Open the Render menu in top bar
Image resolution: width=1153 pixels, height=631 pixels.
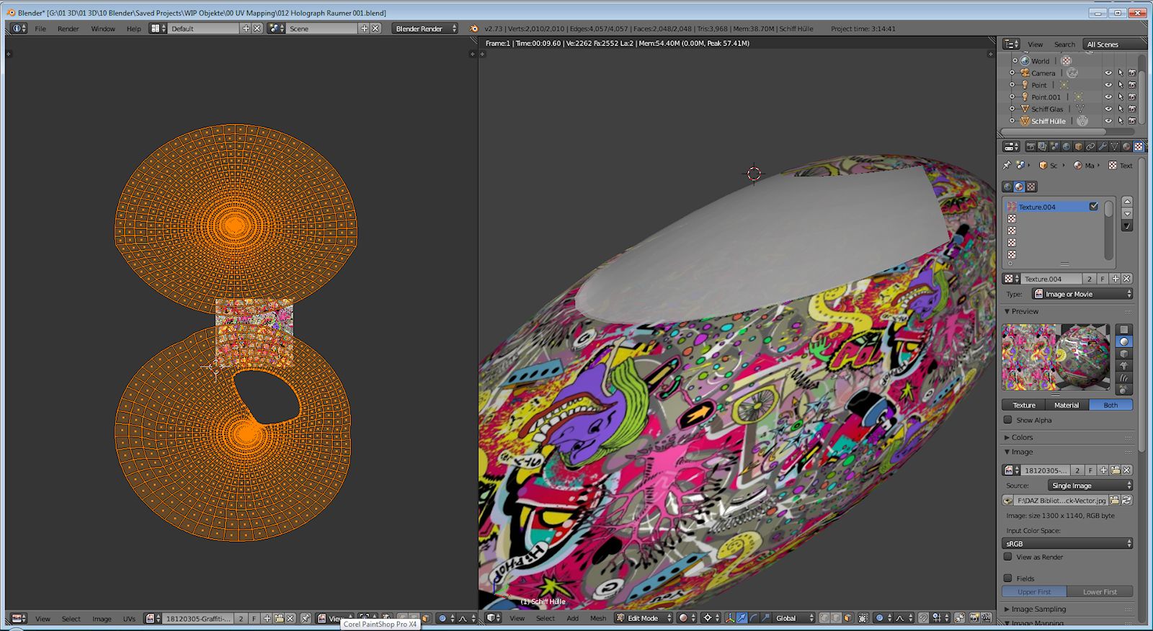pyautogui.click(x=68, y=29)
